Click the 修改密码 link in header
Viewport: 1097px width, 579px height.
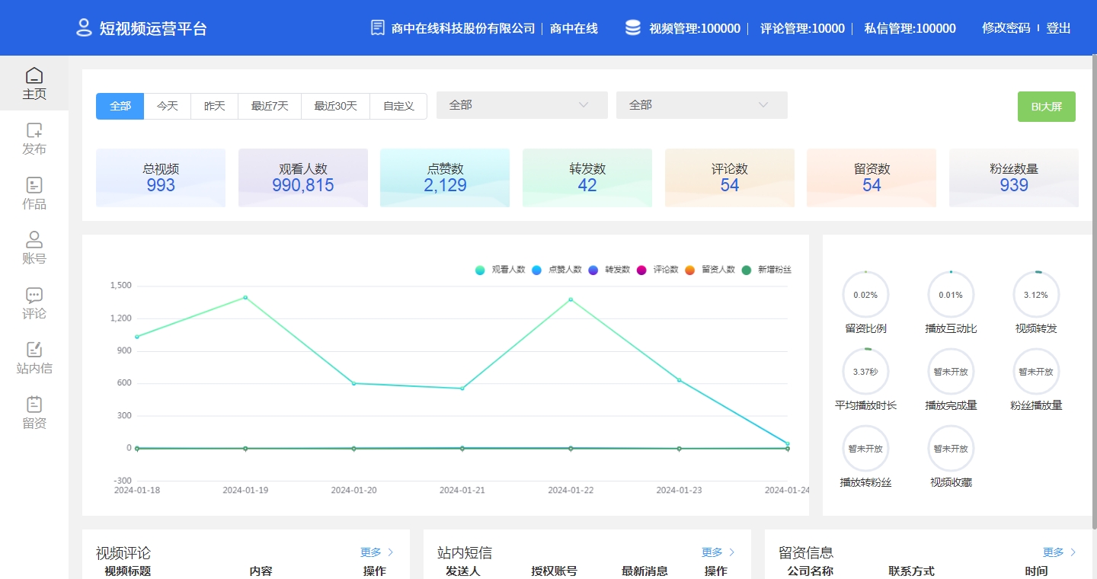1006,28
